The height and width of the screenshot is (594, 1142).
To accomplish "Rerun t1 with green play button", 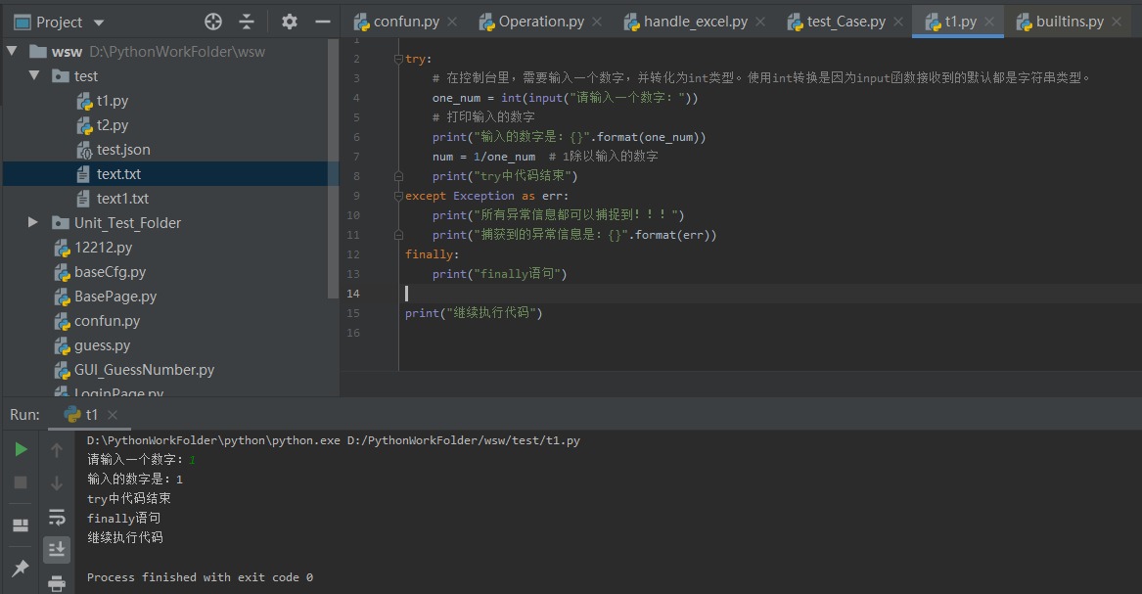I will click(x=22, y=450).
